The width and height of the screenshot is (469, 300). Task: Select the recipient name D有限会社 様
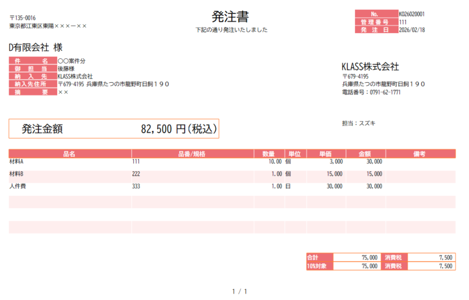[36, 48]
